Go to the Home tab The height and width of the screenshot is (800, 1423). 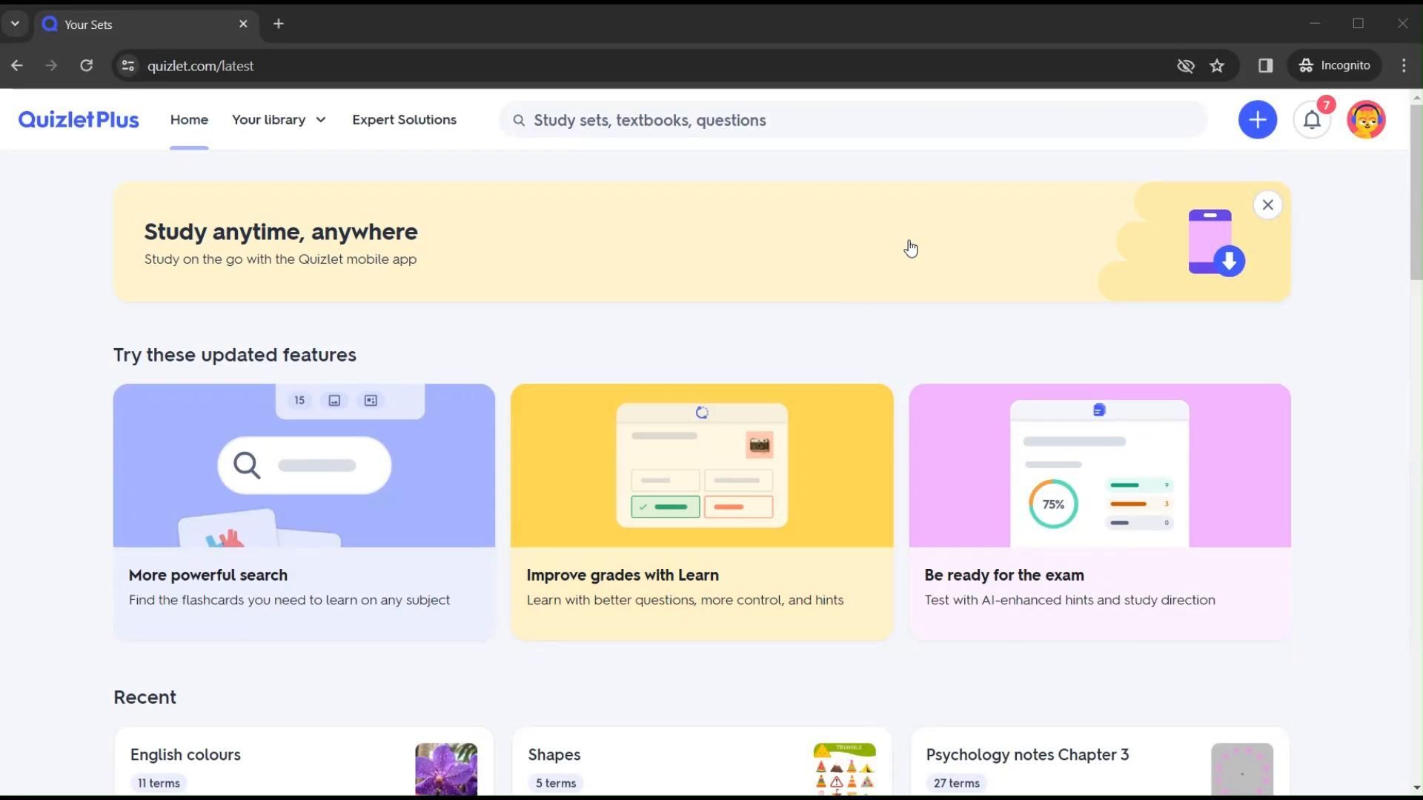click(x=189, y=119)
